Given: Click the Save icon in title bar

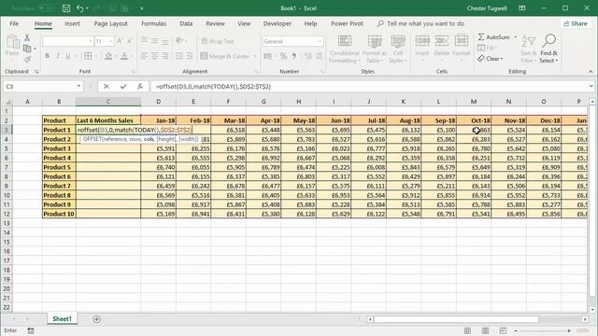Looking at the screenshot, I should pos(66,8).
